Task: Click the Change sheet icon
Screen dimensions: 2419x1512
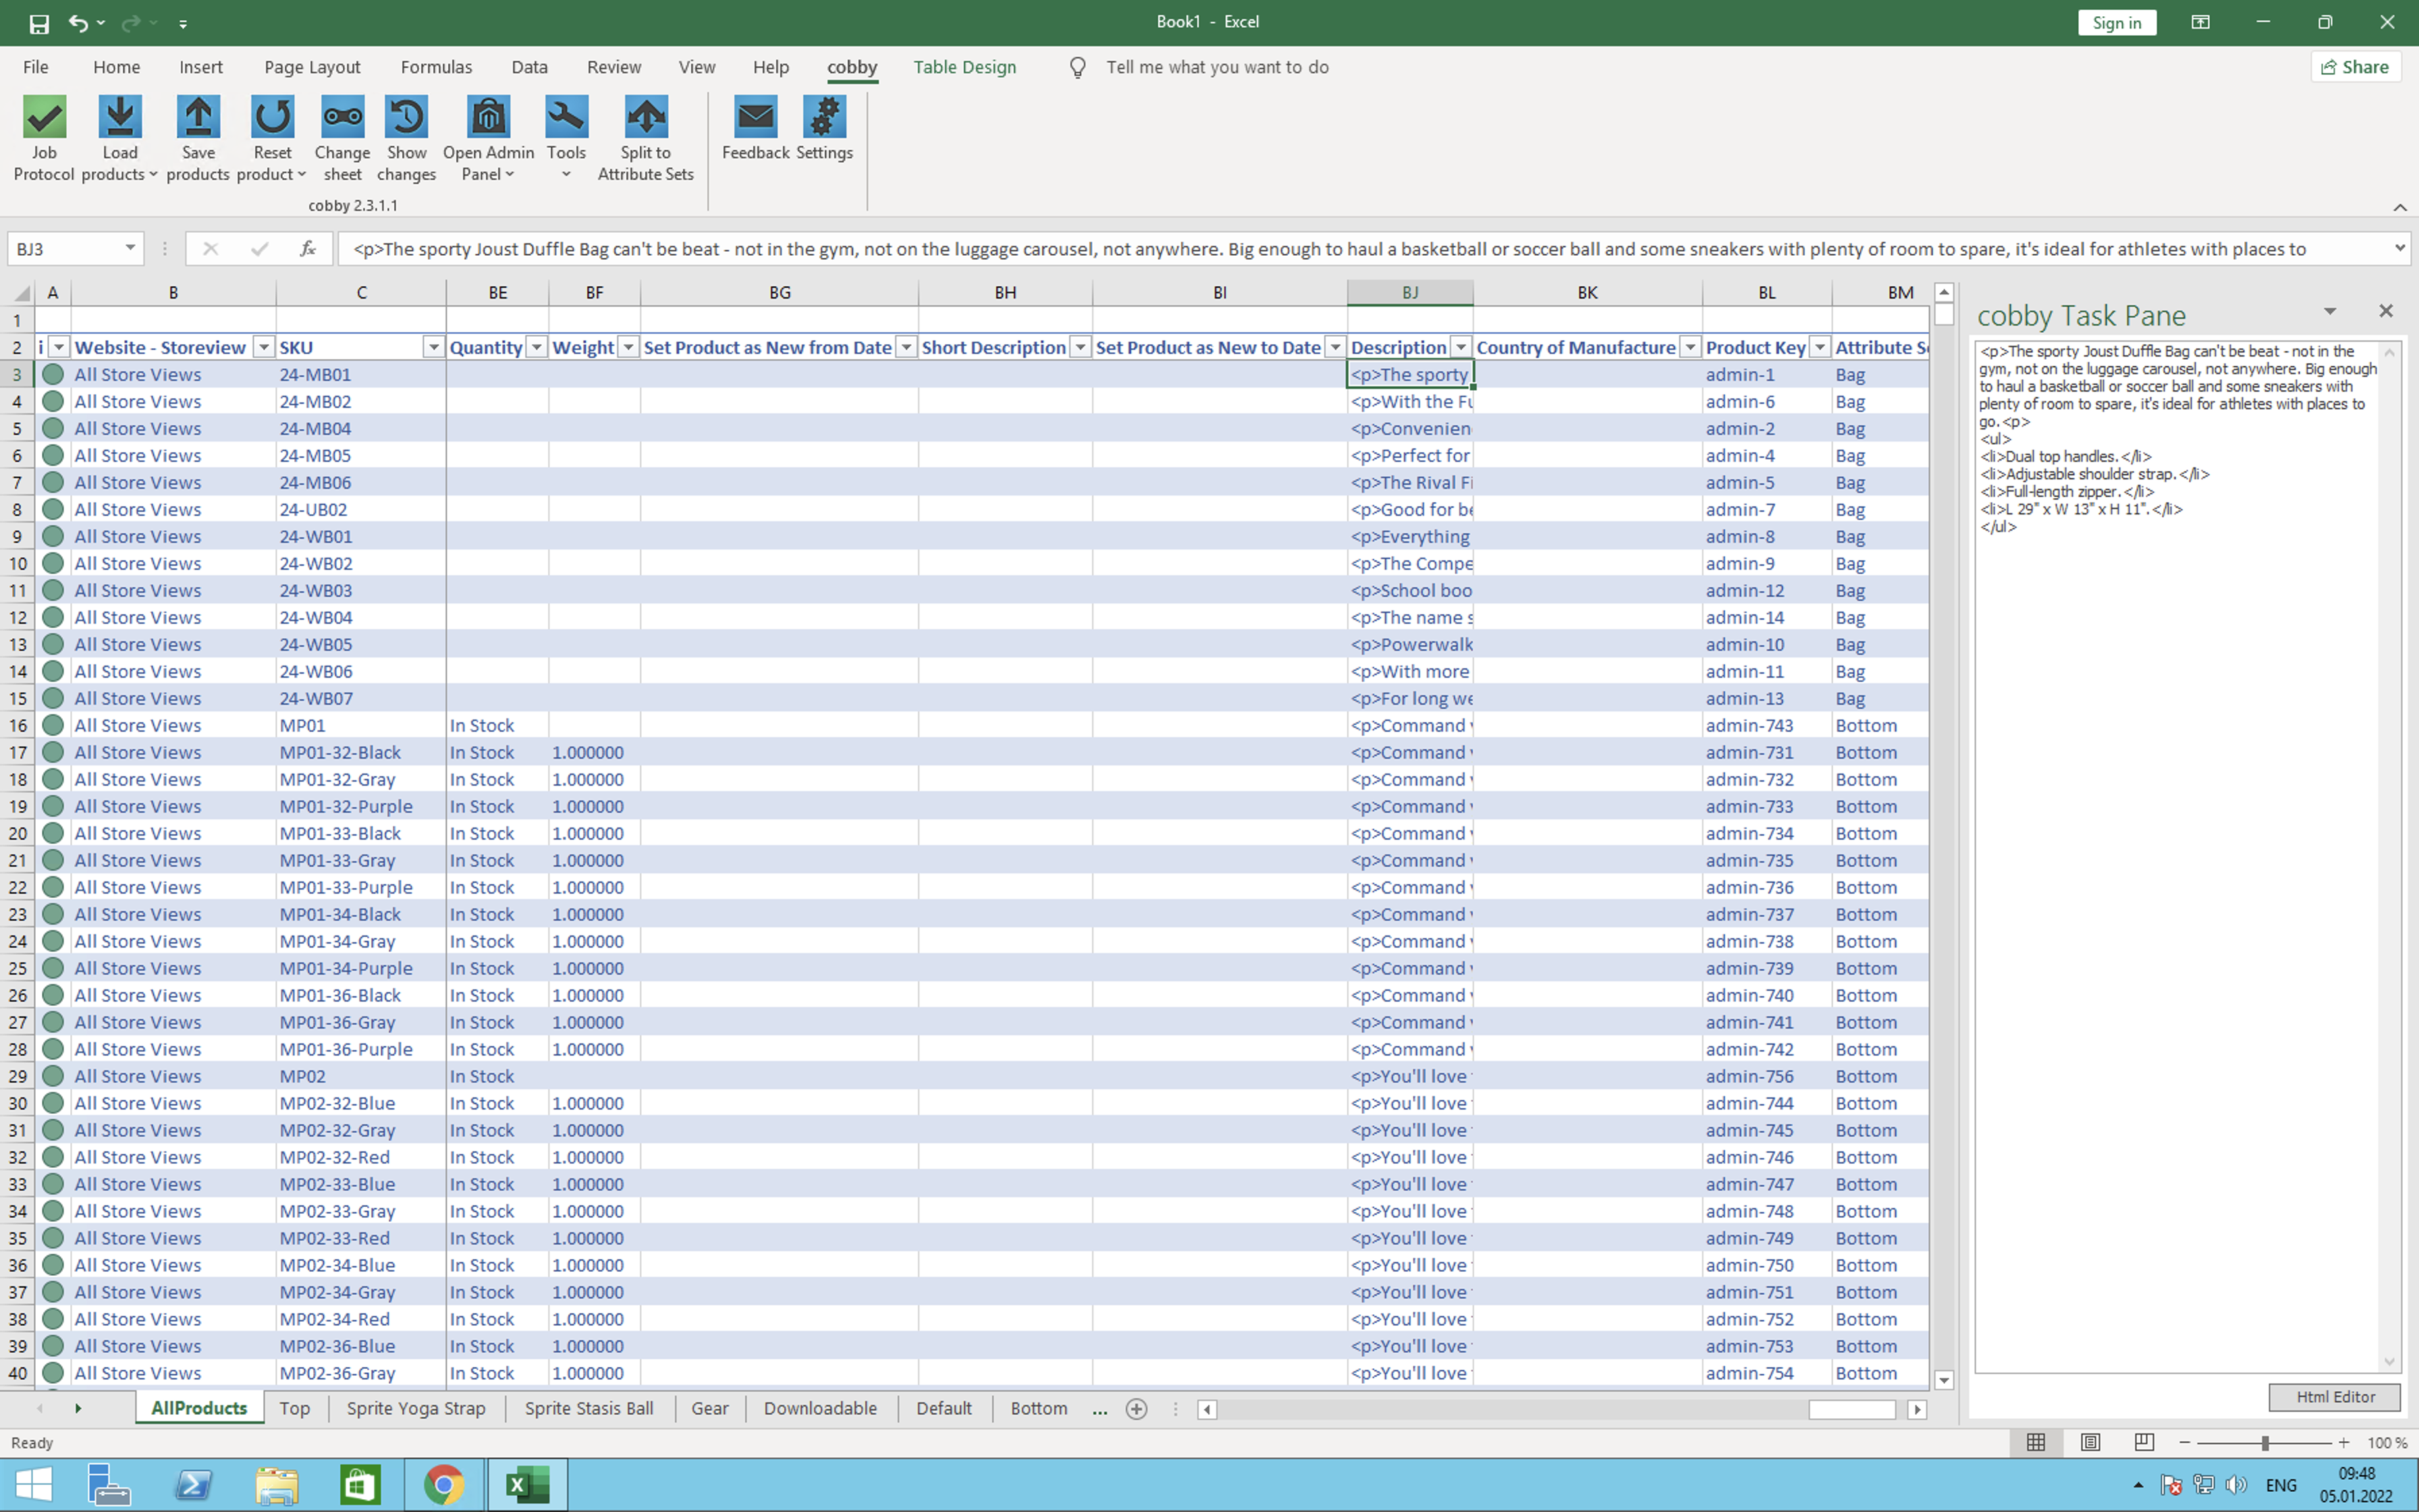Action: (x=343, y=118)
